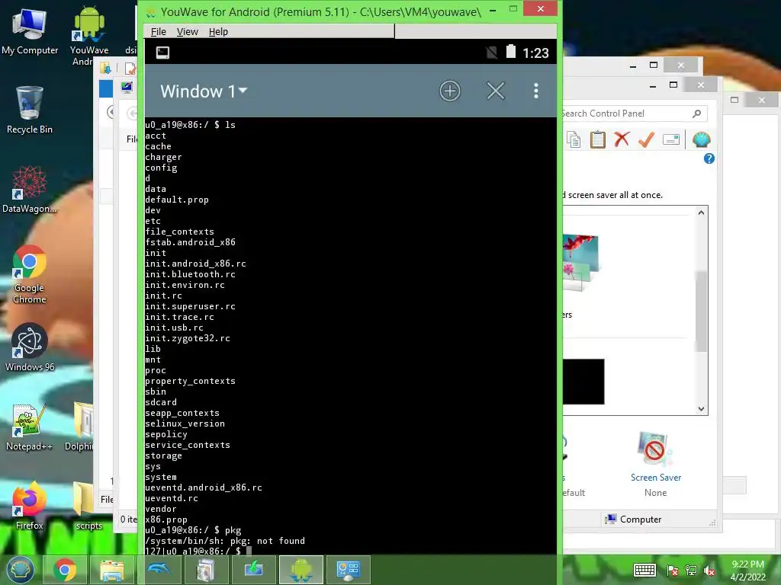Open the three-dot overflow menu in terminal

coord(536,91)
